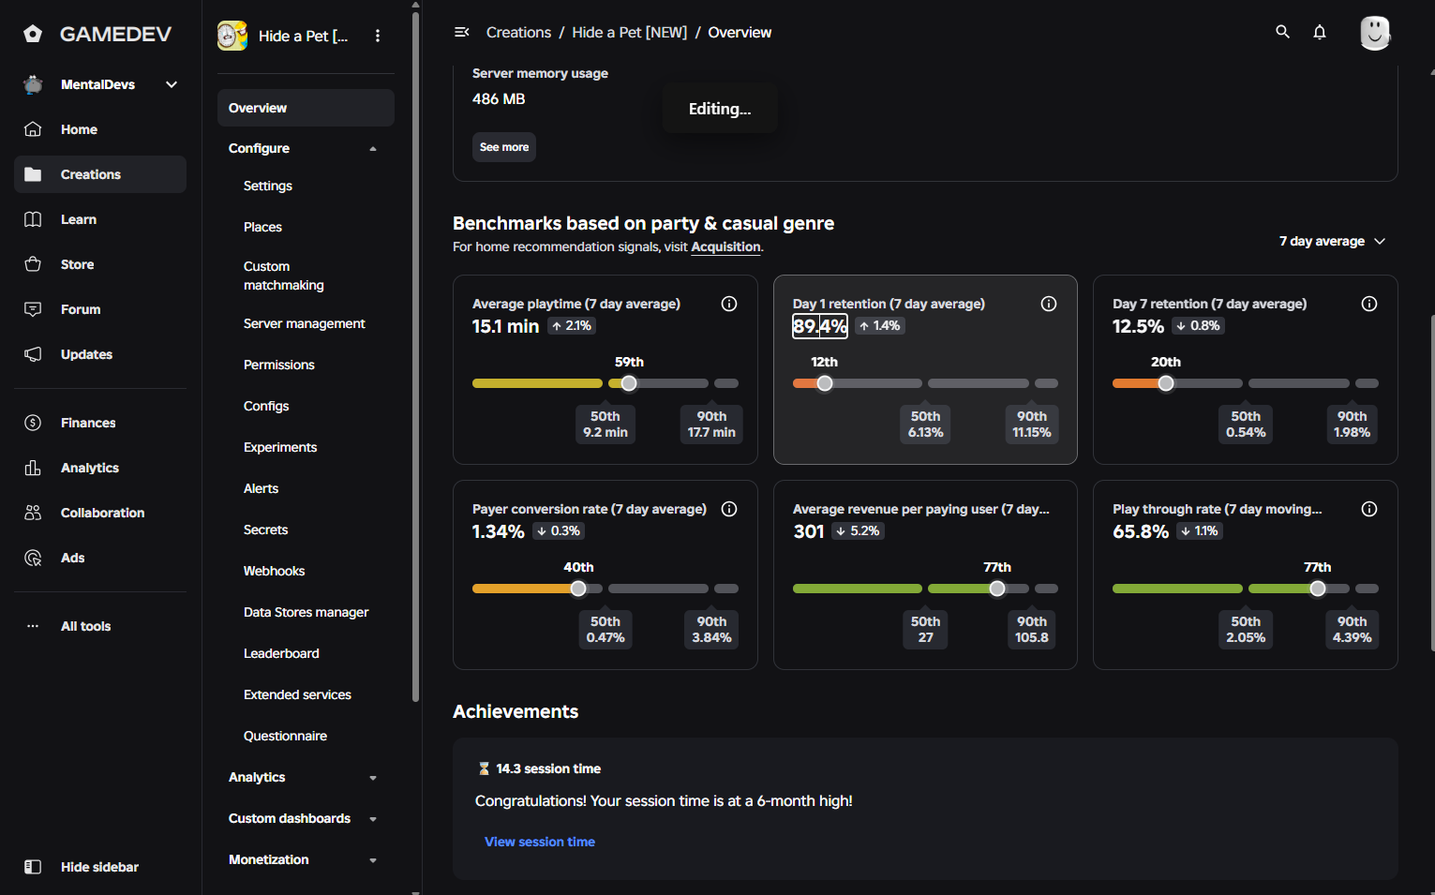
Task: Open Ads in the sidebar
Action: point(100,558)
